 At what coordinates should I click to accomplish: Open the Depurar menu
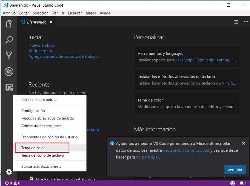75,13
